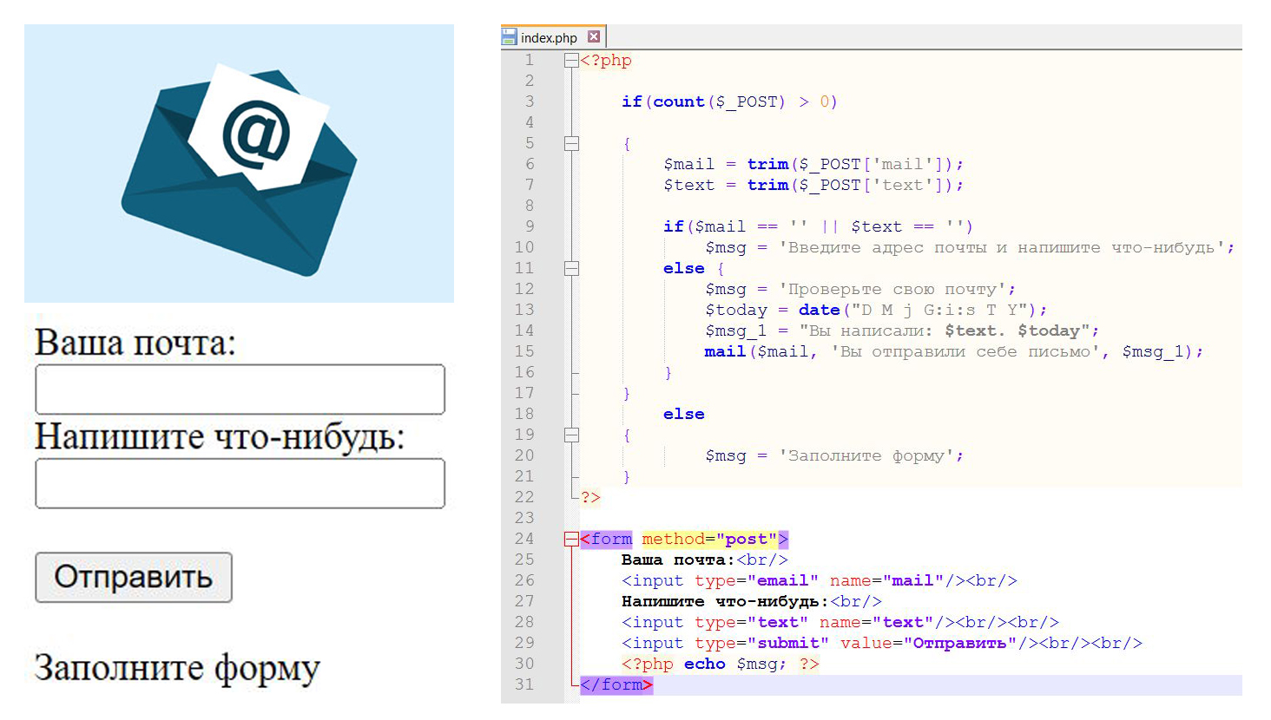Click the closing ?> tag on line 22
Image resolution: width=1271 pixels, height=720 pixels.
(590, 497)
